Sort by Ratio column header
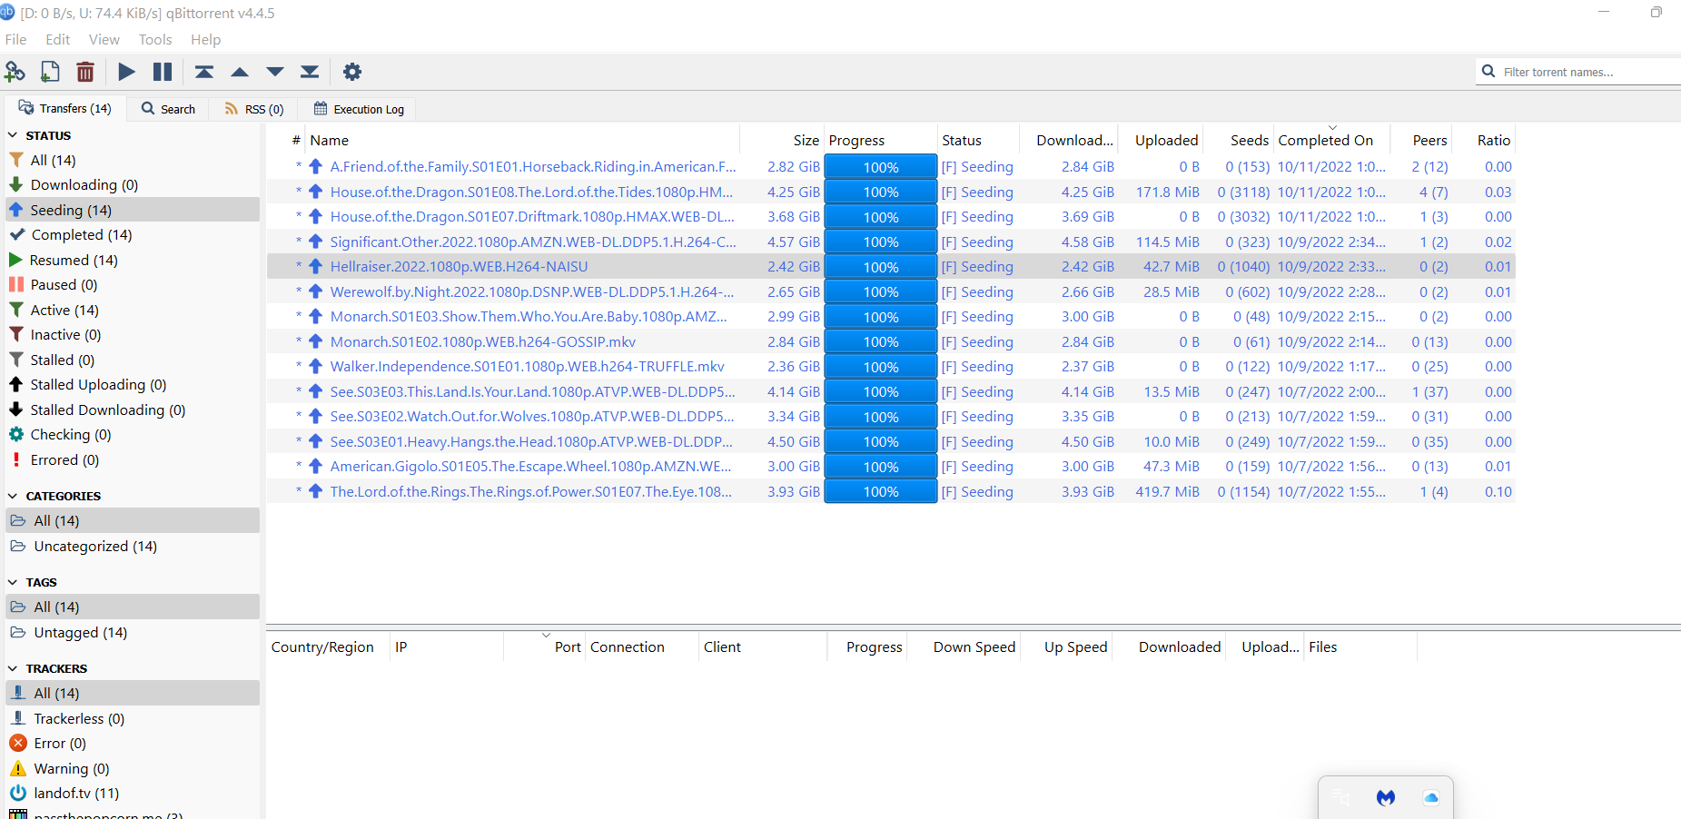This screenshot has height=819, width=1681. pos(1484,140)
